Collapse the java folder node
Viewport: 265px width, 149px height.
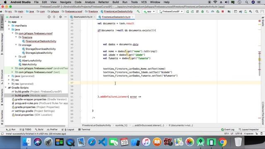point(9,29)
